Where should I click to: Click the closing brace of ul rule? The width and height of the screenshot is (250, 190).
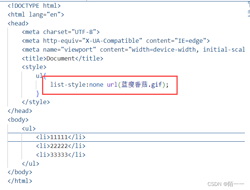pos(38,93)
